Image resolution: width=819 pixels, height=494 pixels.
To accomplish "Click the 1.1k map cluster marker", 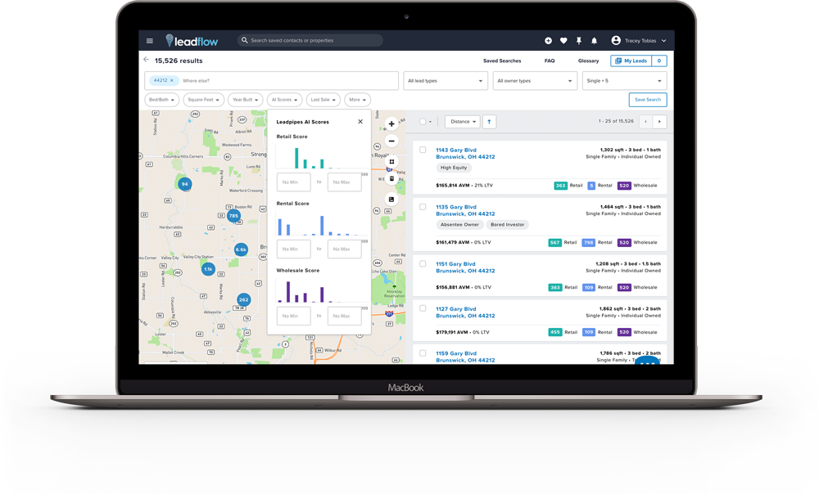I will coord(208,269).
